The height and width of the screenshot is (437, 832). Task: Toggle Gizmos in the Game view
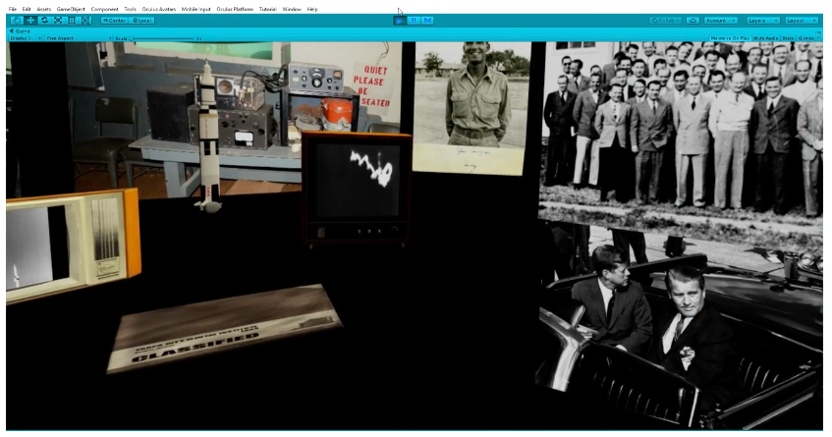point(804,38)
